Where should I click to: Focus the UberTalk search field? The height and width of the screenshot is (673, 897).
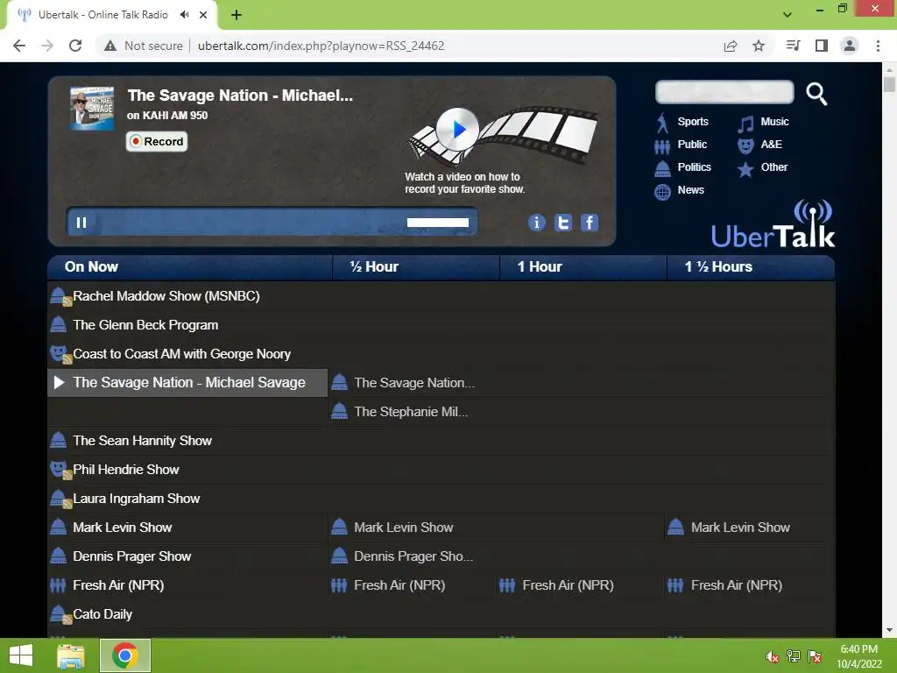[724, 92]
